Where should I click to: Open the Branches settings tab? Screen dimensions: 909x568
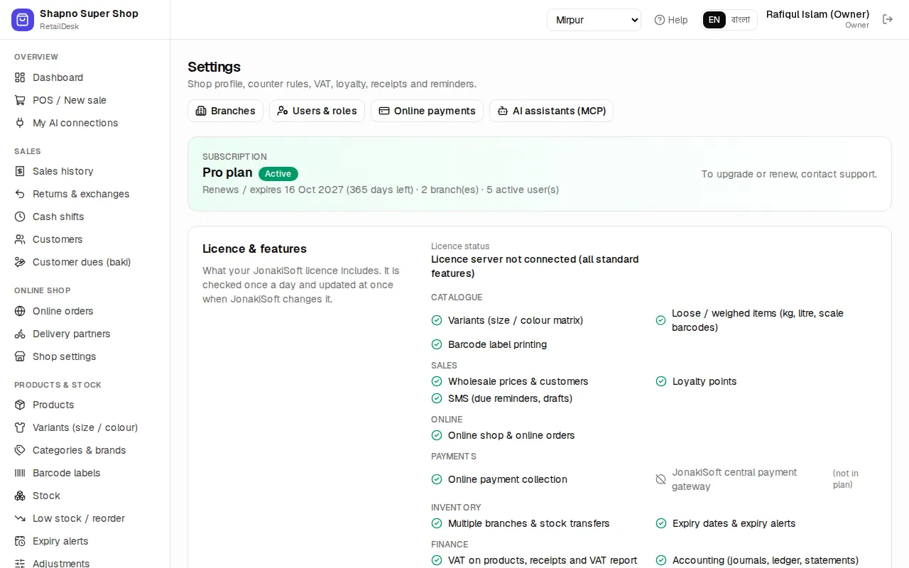tap(226, 111)
